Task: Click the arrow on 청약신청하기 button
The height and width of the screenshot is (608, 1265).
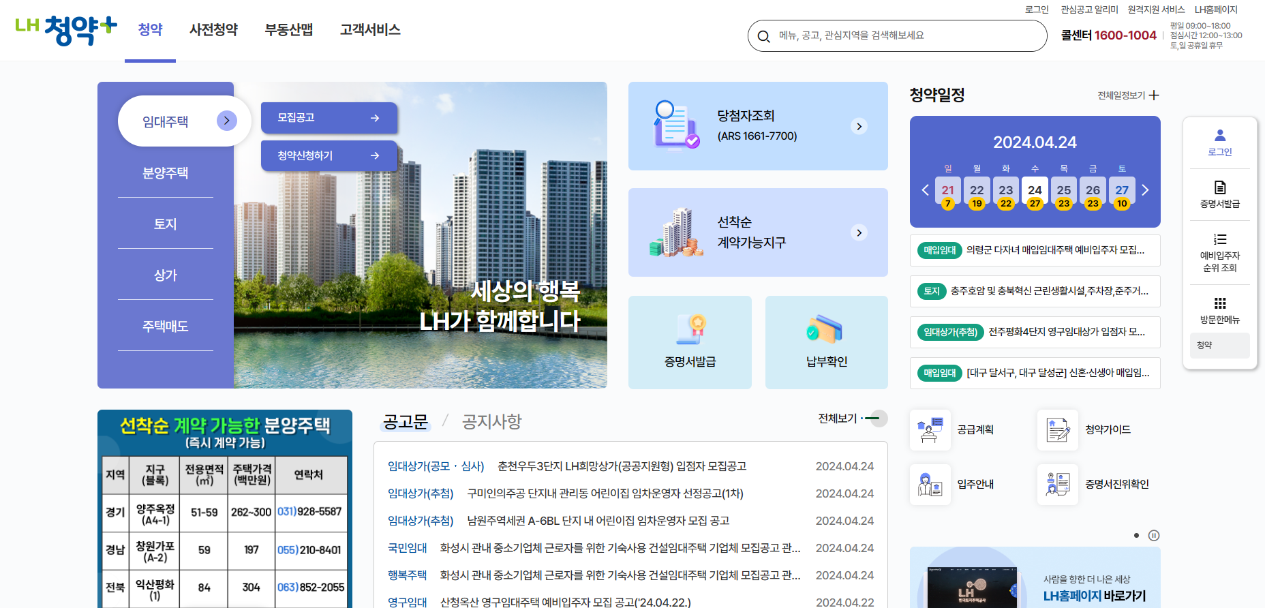Action: pos(375,156)
